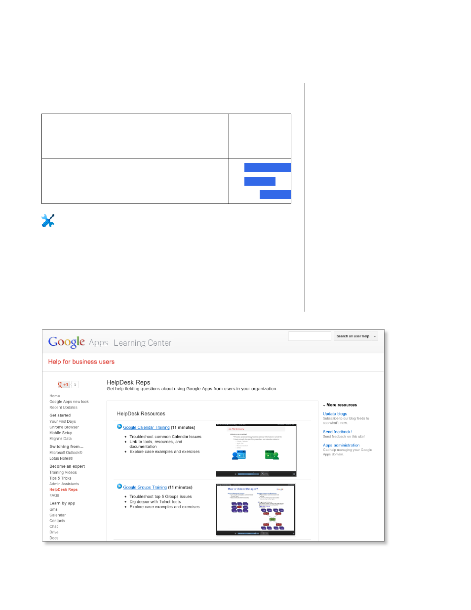Open Calendar under Learn by app
This screenshot has height=610, width=471.
(57, 515)
